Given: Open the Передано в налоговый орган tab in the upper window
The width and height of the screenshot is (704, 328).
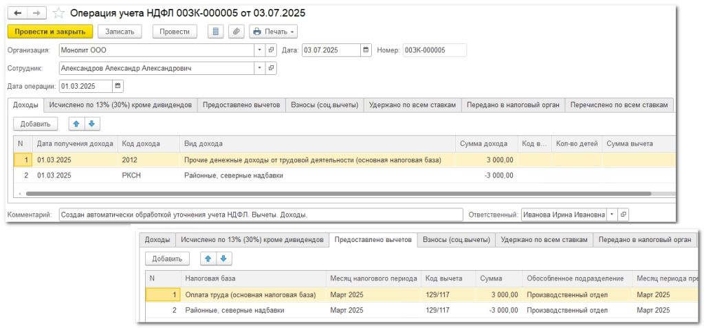Looking at the screenshot, I should point(513,105).
